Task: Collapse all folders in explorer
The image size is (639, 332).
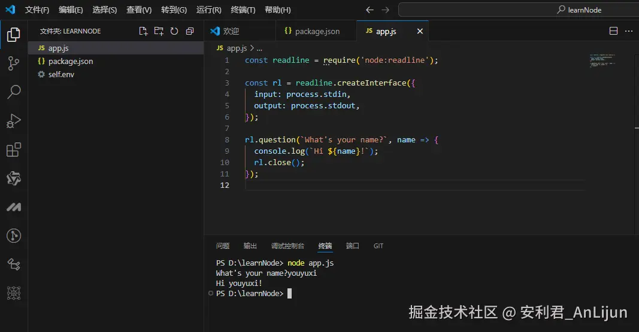Action: tap(189, 31)
